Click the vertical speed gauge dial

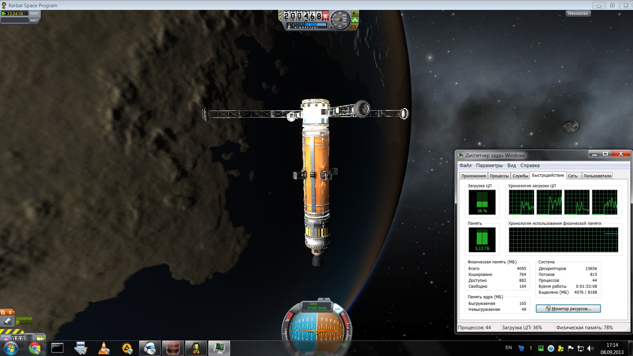pyautogui.click(x=340, y=20)
